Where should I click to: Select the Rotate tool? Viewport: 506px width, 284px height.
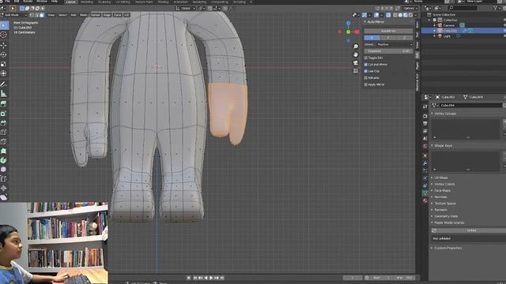coord(4,54)
